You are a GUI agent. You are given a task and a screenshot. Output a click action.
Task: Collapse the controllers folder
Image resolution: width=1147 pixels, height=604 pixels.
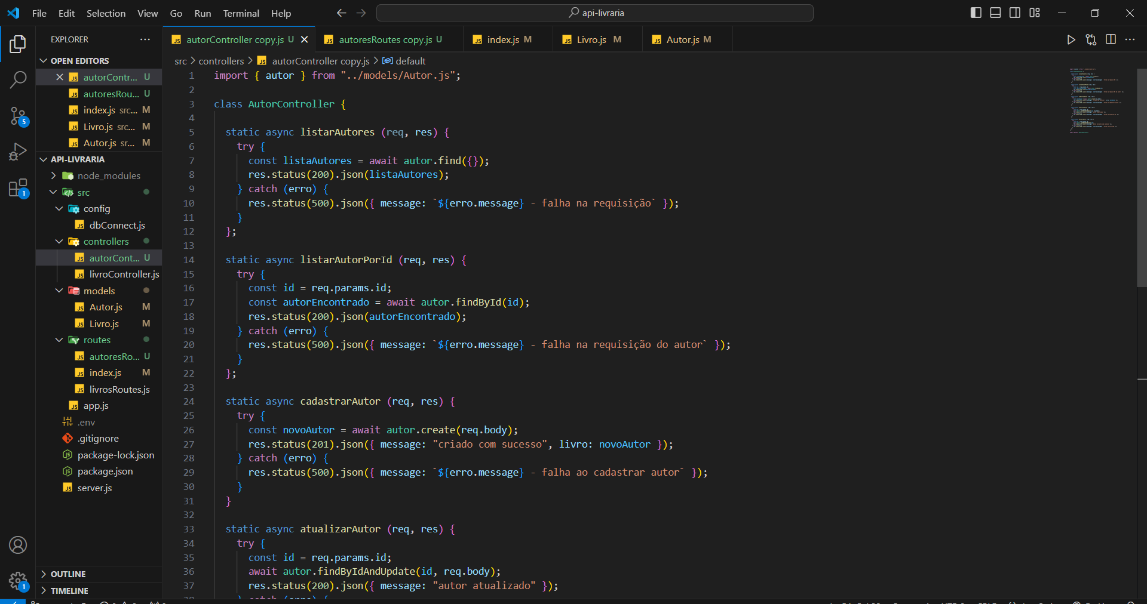99,241
